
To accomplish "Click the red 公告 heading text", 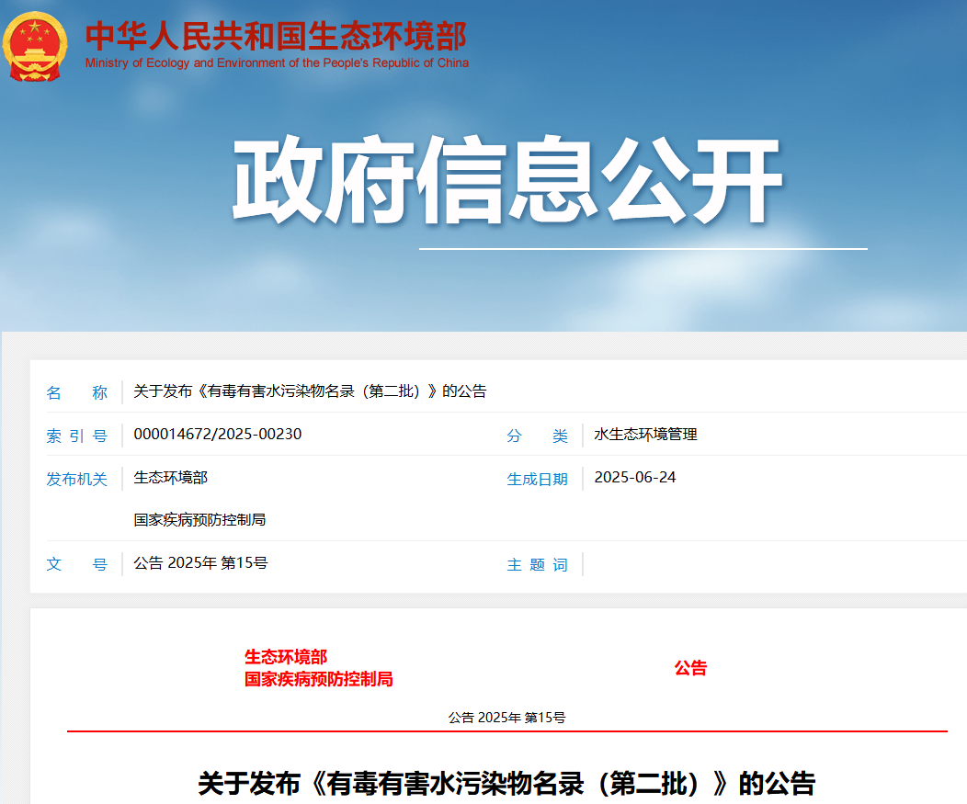I will tap(690, 668).
